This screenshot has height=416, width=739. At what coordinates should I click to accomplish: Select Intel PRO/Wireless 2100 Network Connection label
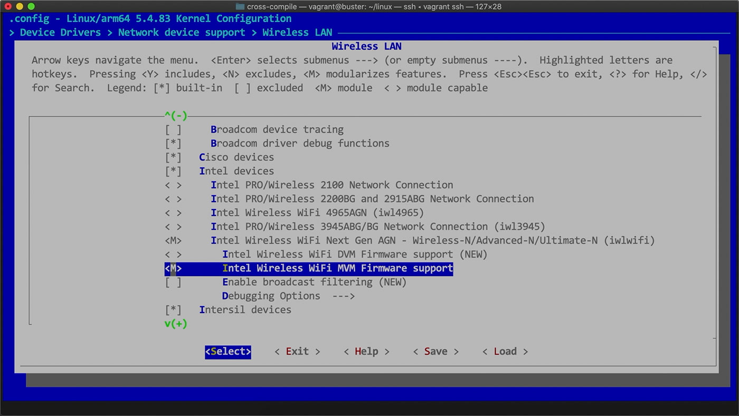click(332, 185)
